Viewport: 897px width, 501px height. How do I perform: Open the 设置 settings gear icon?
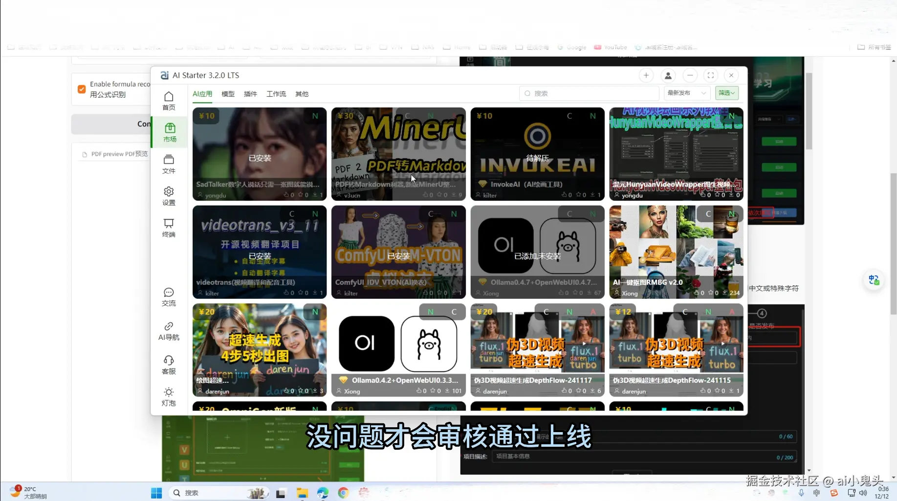169,196
